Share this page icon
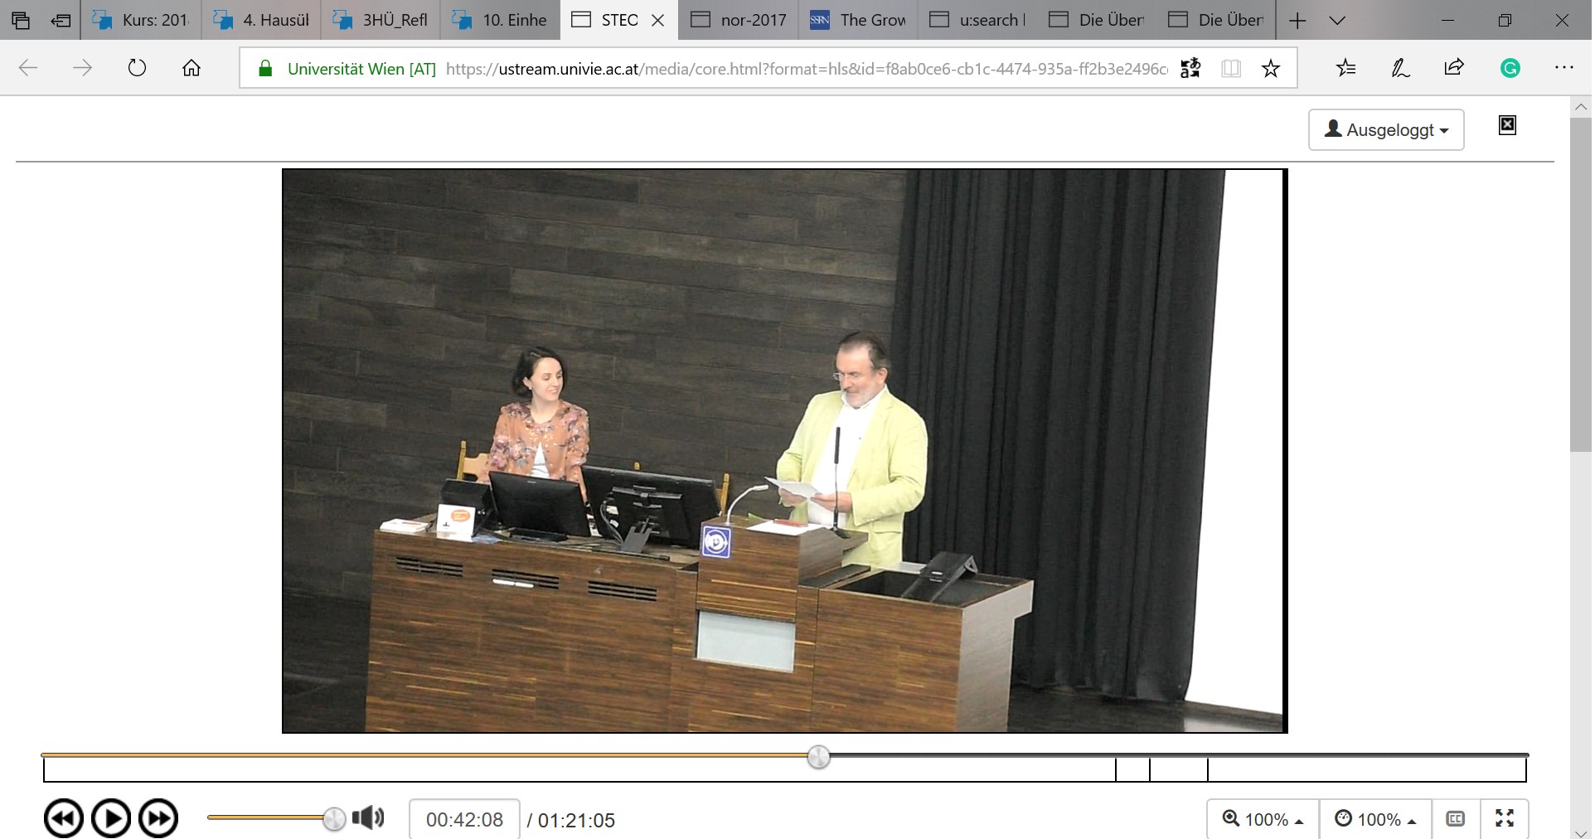Viewport: 1595px width, 839px height. [x=1454, y=68]
